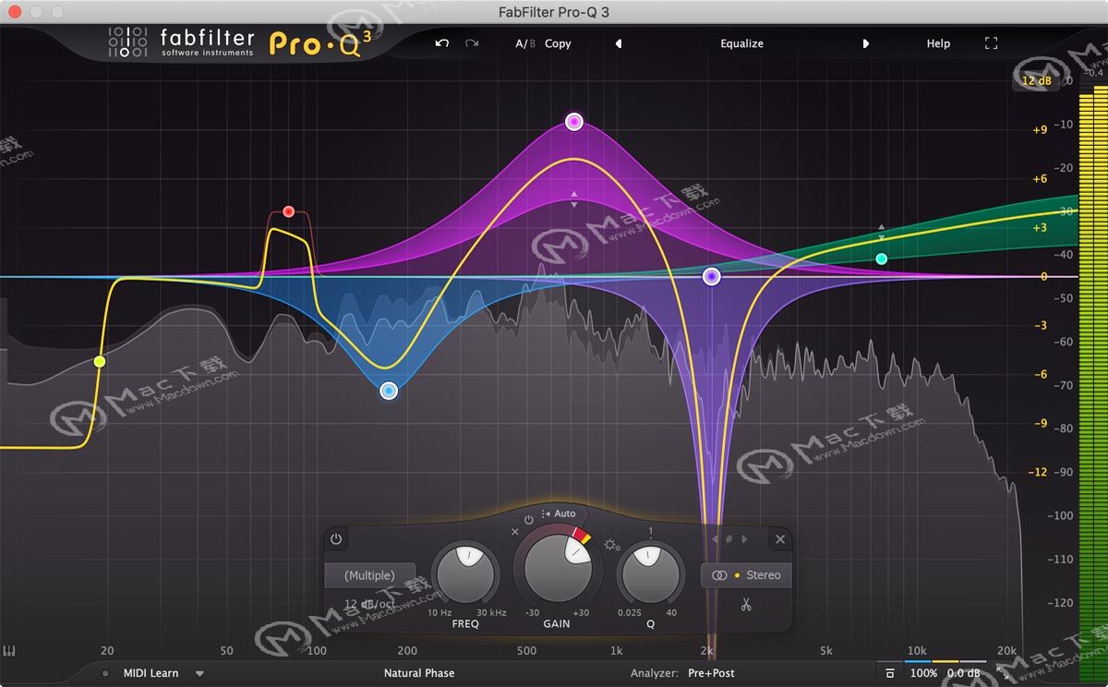The width and height of the screenshot is (1108, 687).
Task: Click the FabFilter logo
Action: point(180,42)
